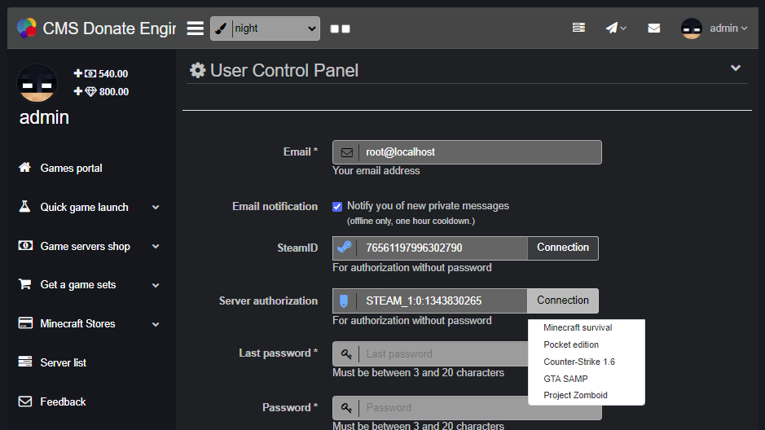The height and width of the screenshot is (430, 765).
Task: Open the server list icon in header
Action: click(x=578, y=29)
